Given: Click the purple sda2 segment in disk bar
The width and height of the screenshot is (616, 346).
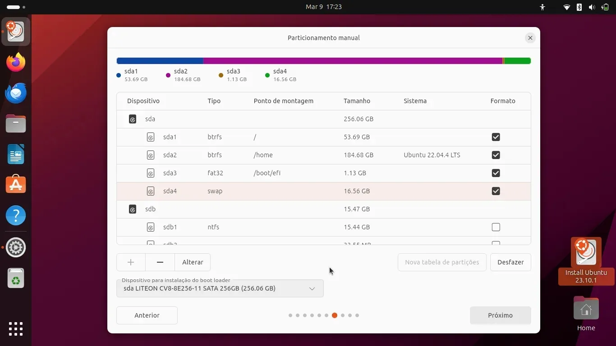Looking at the screenshot, I should click(x=352, y=61).
